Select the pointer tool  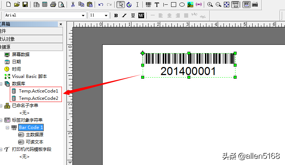click(121, 4)
